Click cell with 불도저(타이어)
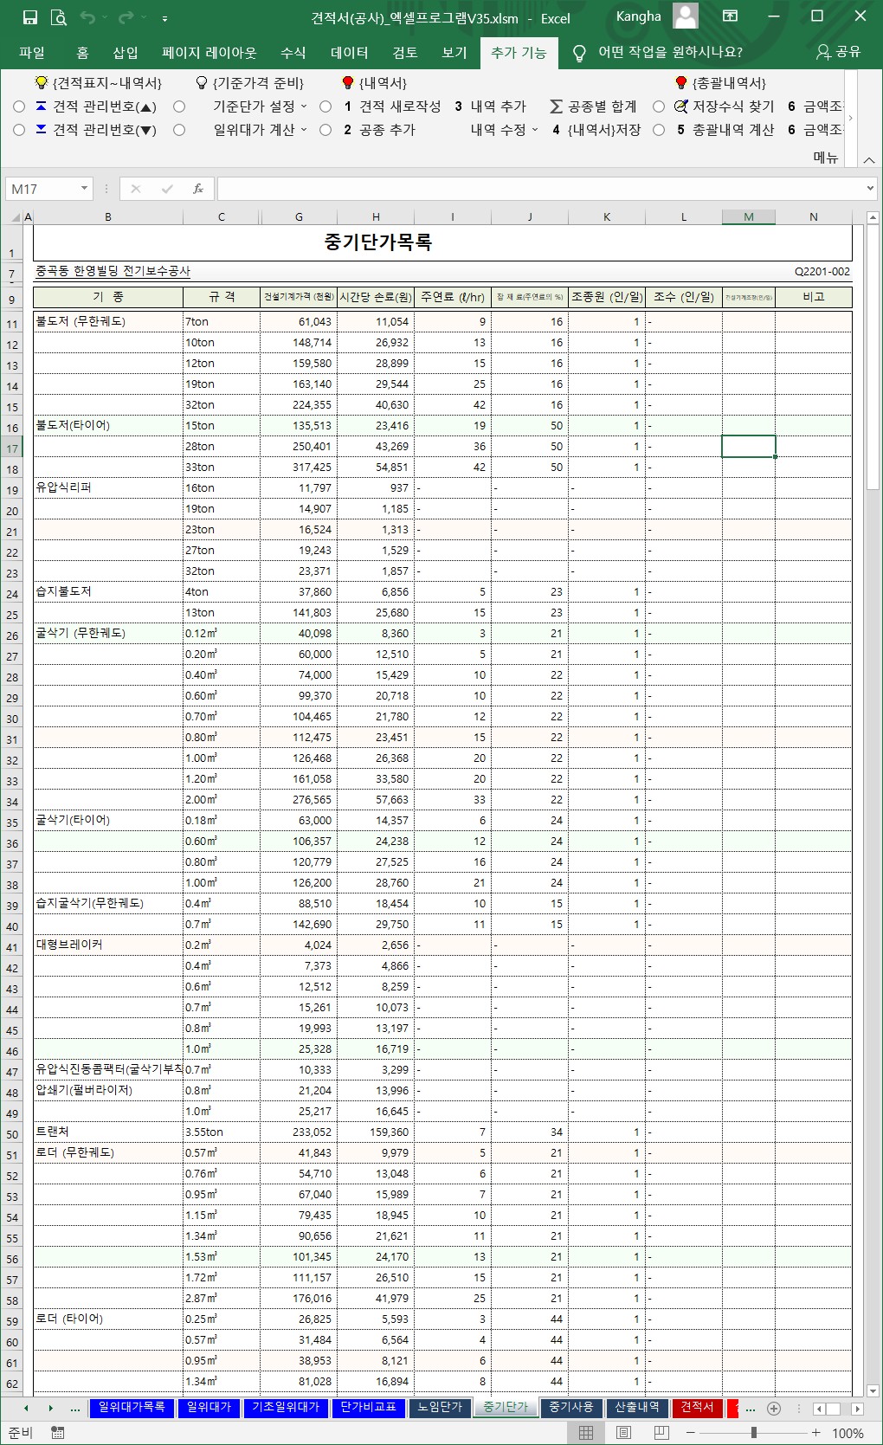The image size is (883, 1445). [108, 426]
